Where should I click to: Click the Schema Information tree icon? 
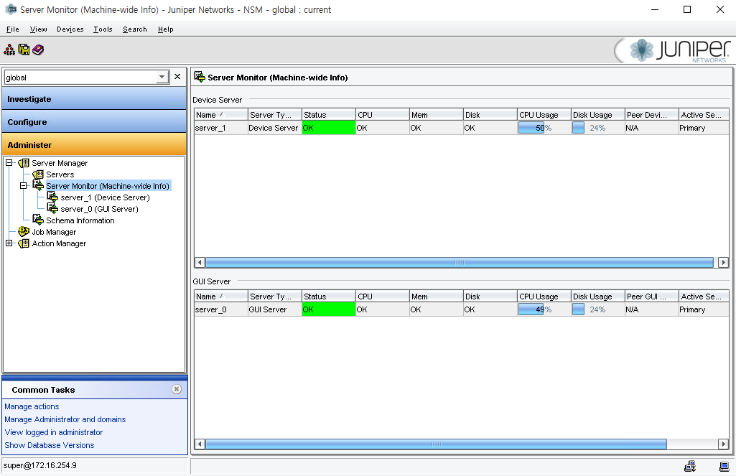click(38, 220)
